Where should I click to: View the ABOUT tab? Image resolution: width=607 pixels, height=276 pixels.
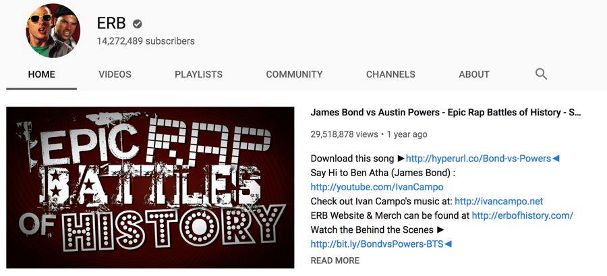[x=474, y=74]
